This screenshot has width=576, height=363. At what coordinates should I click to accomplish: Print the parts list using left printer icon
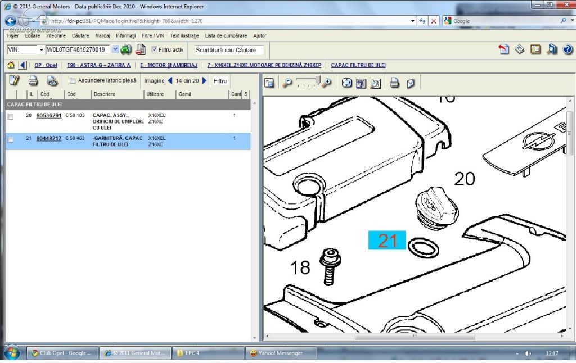(33, 81)
